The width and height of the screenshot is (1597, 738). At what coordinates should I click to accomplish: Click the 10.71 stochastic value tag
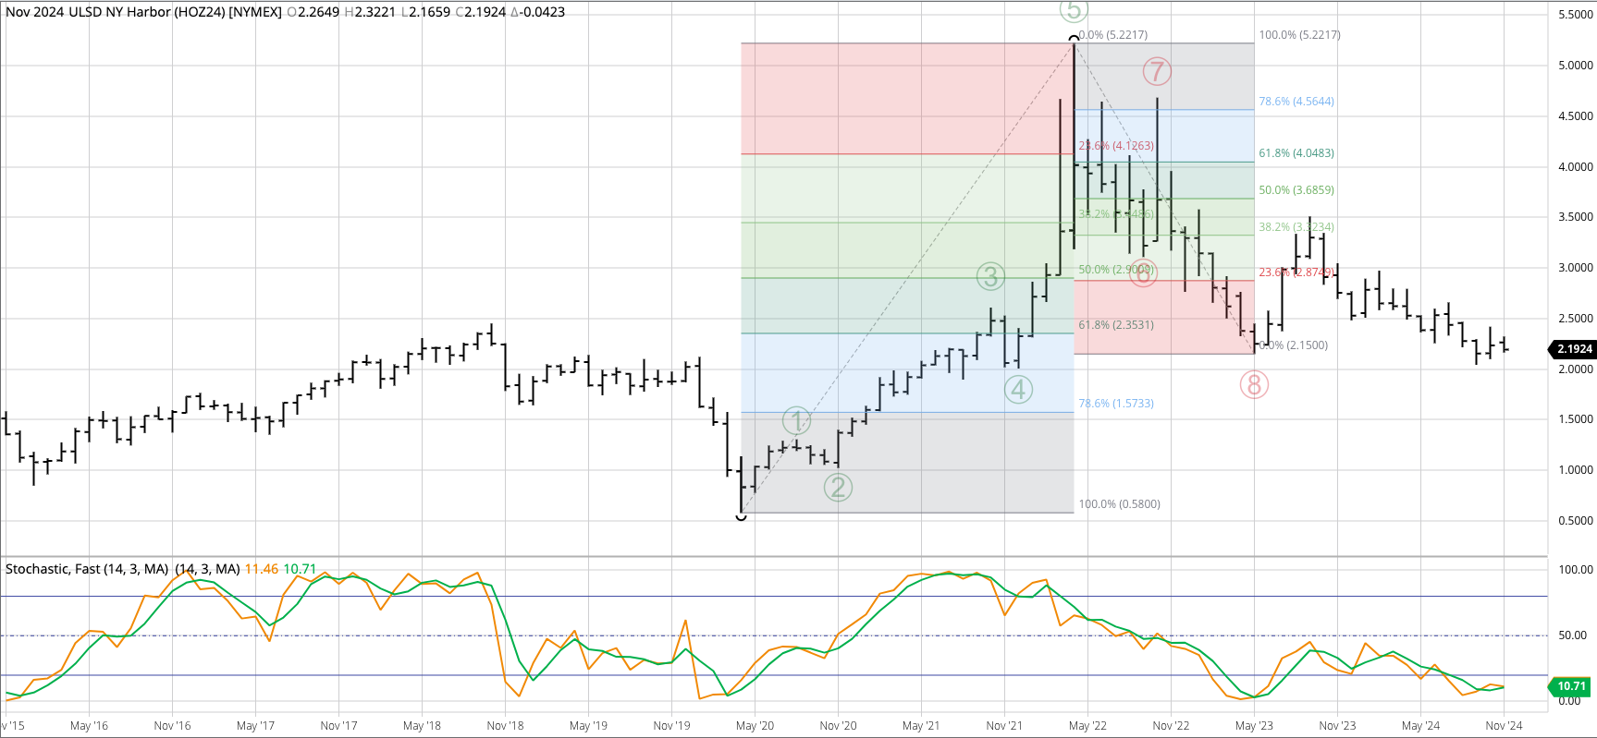click(1571, 686)
